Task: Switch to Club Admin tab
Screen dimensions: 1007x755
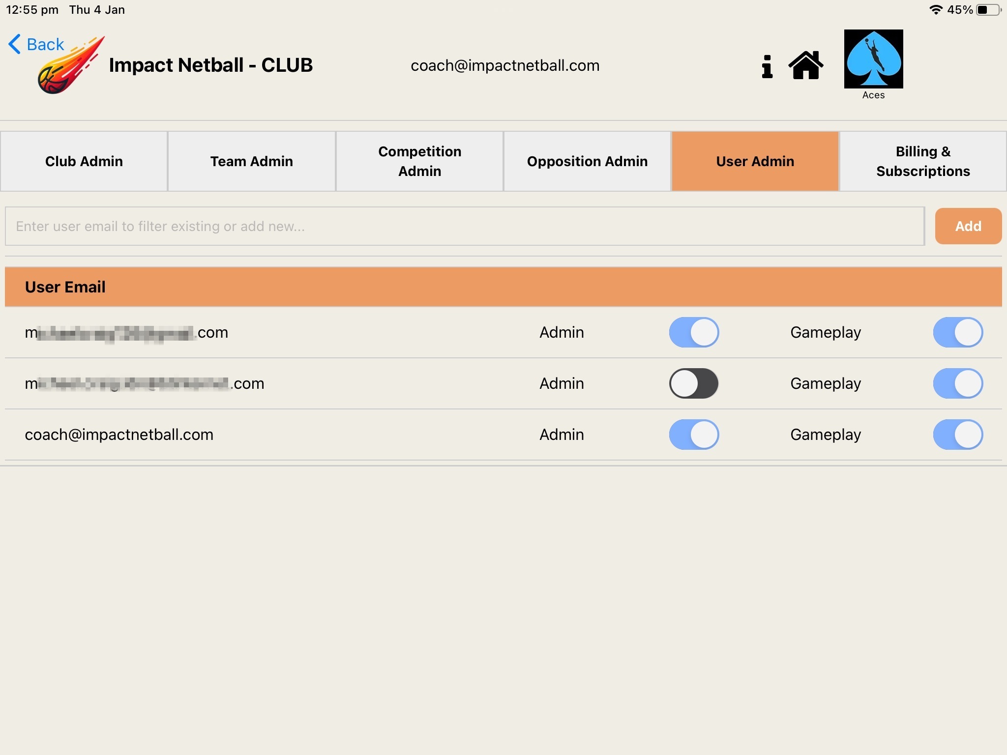Action: [84, 161]
